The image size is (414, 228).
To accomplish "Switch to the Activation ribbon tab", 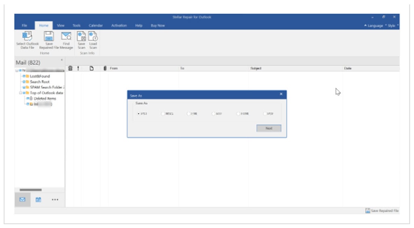I will pyautogui.click(x=119, y=25).
